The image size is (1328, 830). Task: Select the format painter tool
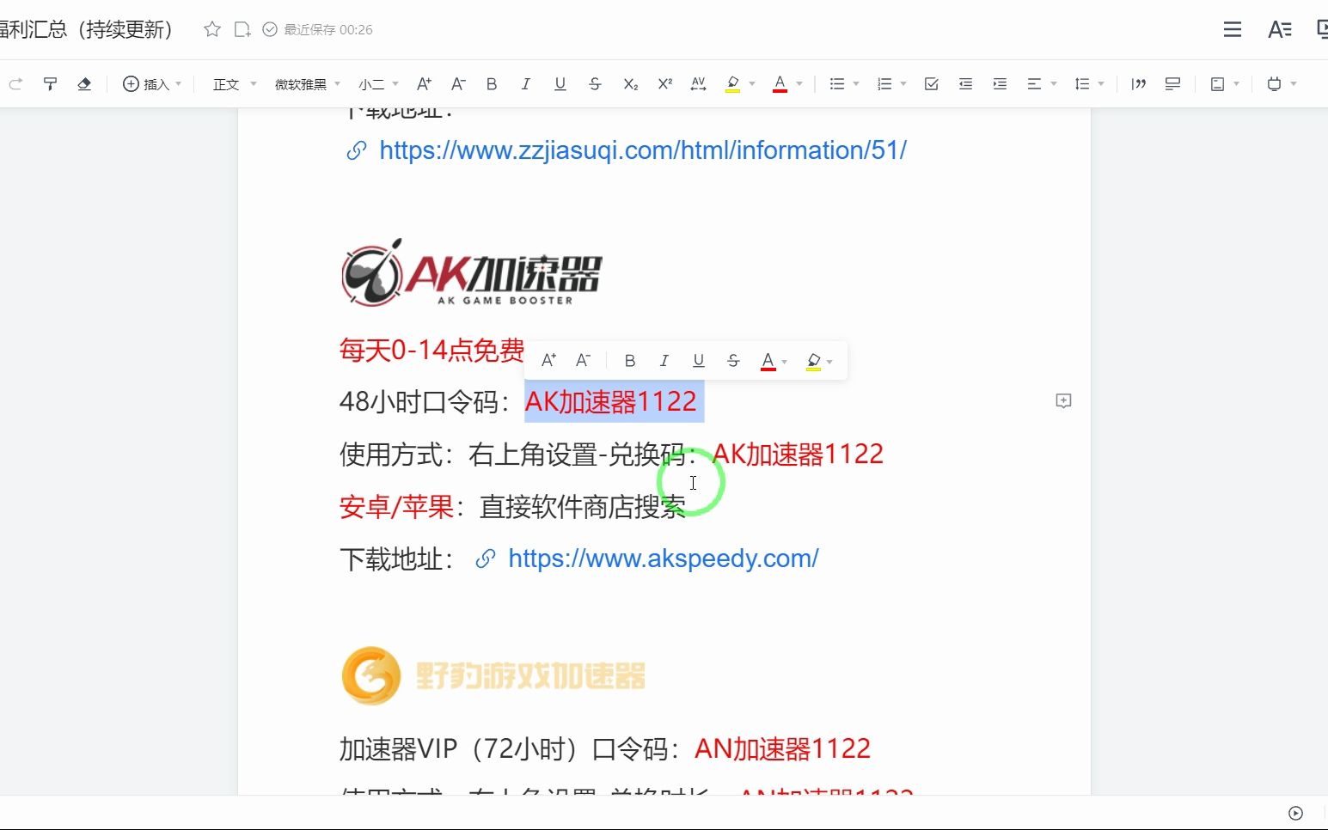[50, 84]
